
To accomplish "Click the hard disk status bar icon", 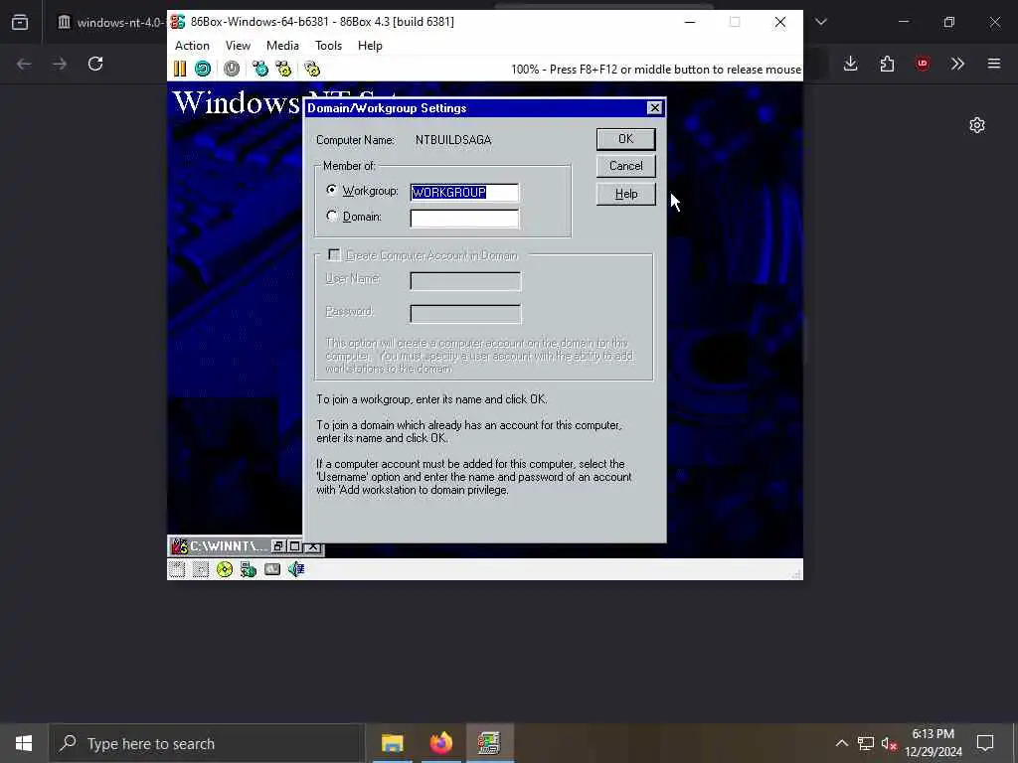I will (x=272, y=569).
